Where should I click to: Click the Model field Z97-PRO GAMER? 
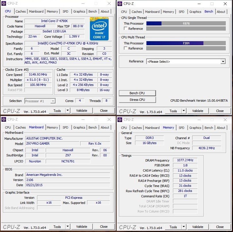52,143
